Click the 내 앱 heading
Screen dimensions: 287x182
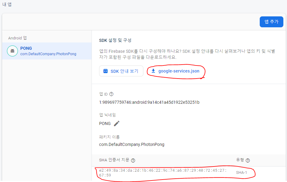(7, 4)
